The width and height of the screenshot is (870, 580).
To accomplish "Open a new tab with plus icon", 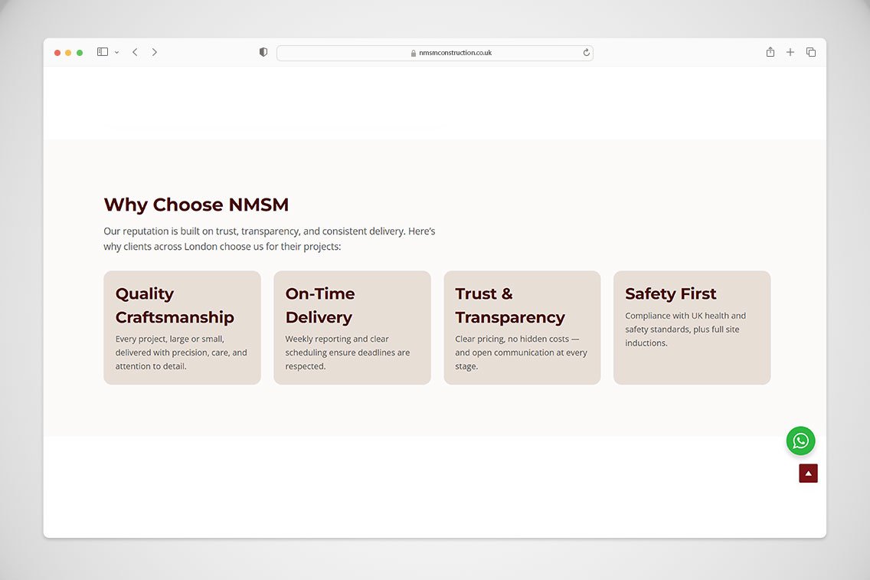I will click(790, 52).
